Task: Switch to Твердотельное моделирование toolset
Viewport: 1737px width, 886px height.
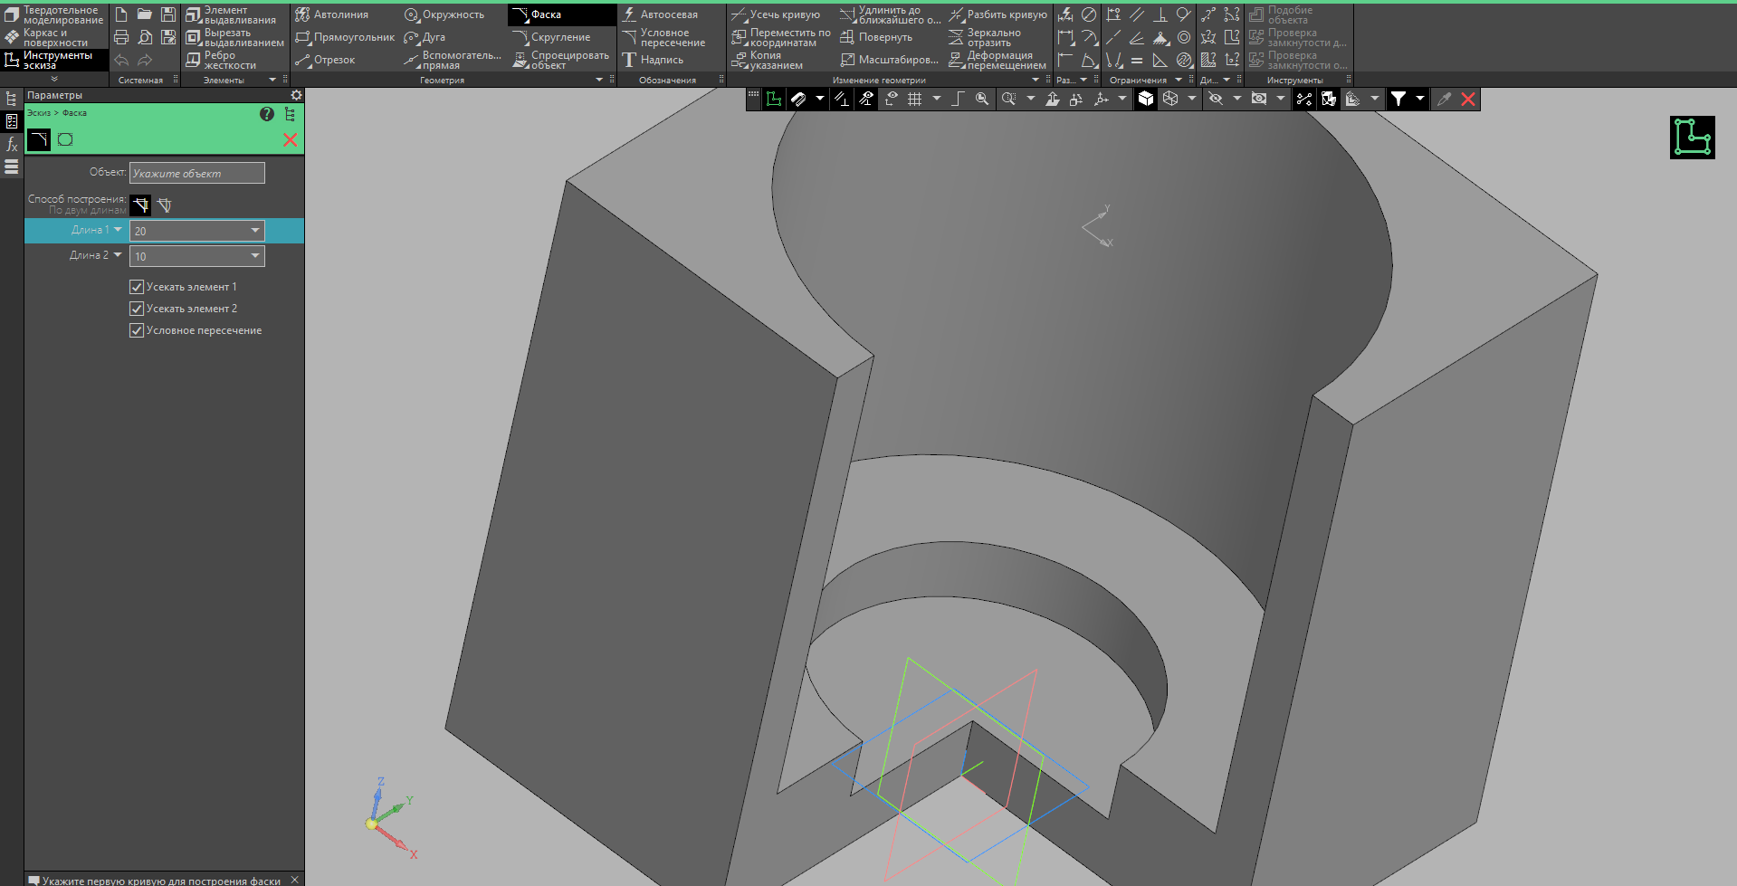Action: (x=54, y=15)
